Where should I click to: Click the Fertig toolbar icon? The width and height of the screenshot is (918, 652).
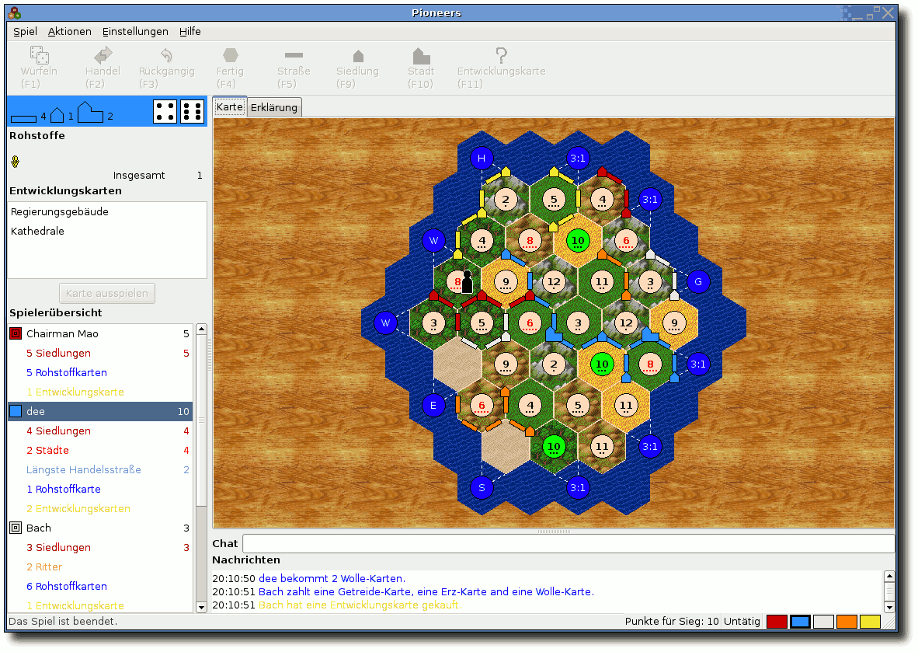click(231, 55)
